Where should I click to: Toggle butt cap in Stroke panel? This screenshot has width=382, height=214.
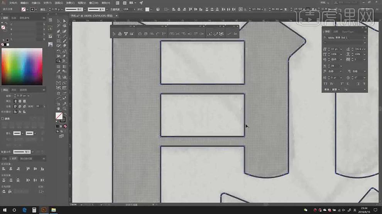point(15,101)
